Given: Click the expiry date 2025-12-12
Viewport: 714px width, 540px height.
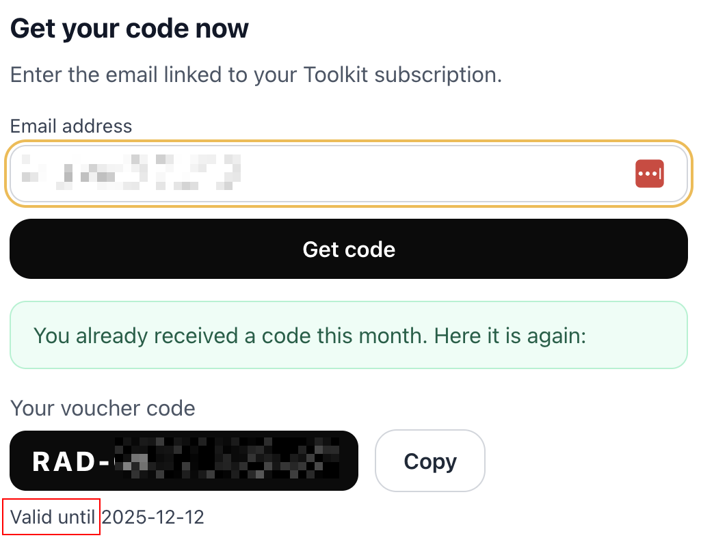Looking at the screenshot, I should 153,517.
